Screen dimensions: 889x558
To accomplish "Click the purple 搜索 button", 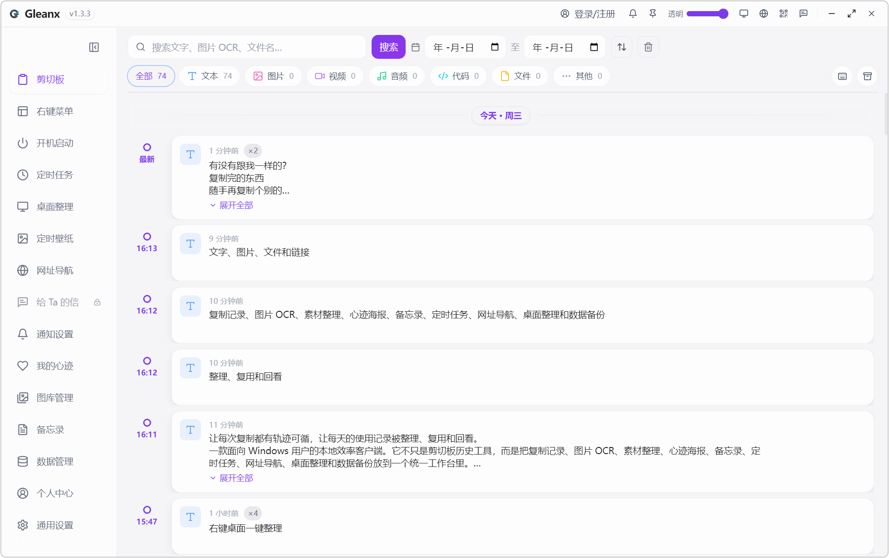I will (388, 47).
